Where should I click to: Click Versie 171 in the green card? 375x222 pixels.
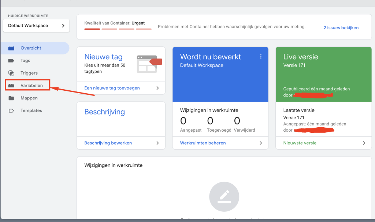[x=294, y=65]
